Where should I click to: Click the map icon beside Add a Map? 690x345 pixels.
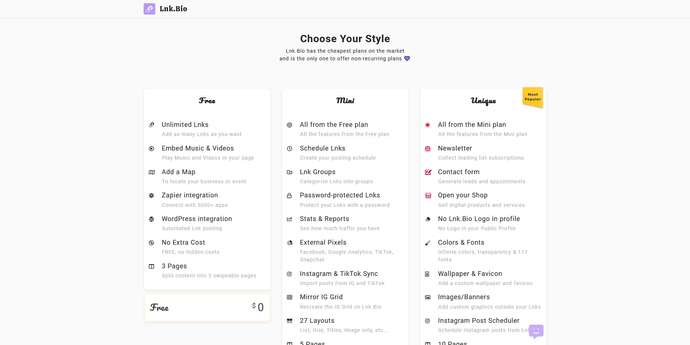(152, 172)
